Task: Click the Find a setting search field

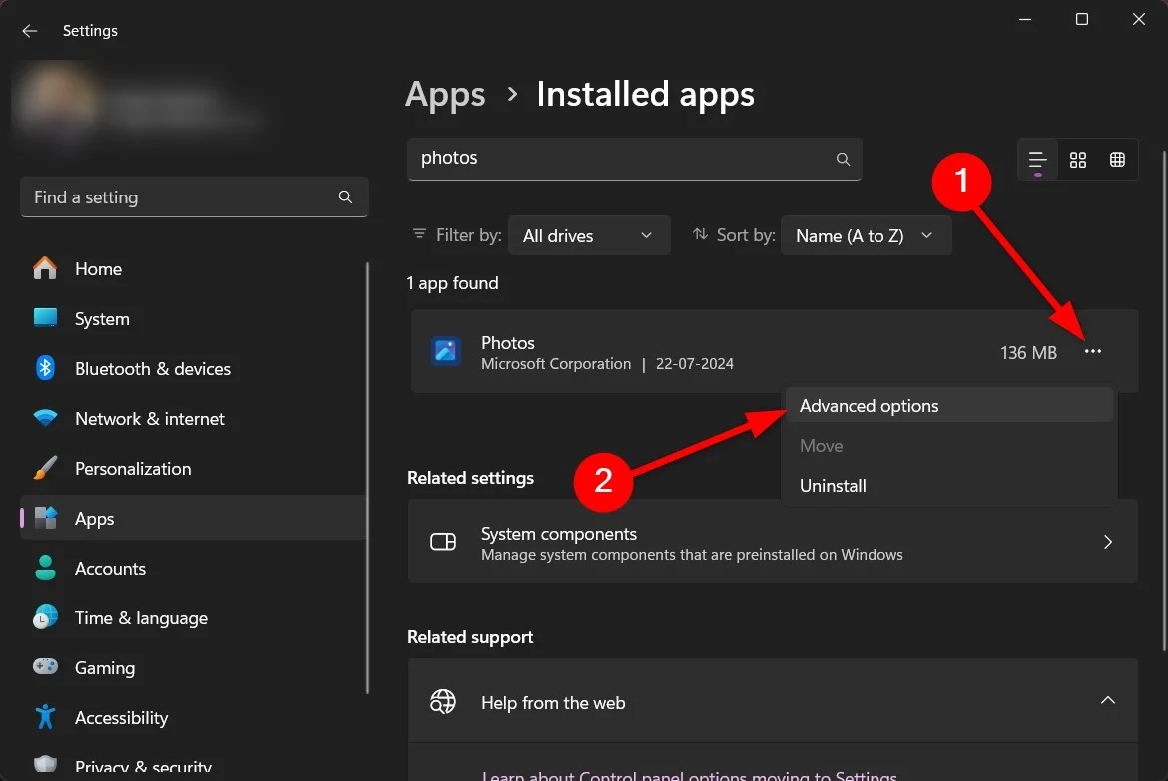Action: (x=195, y=197)
